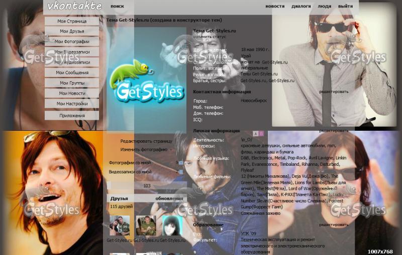Open friend thumbnail of dark-haired girl
402x255 pixels.
coord(172,225)
